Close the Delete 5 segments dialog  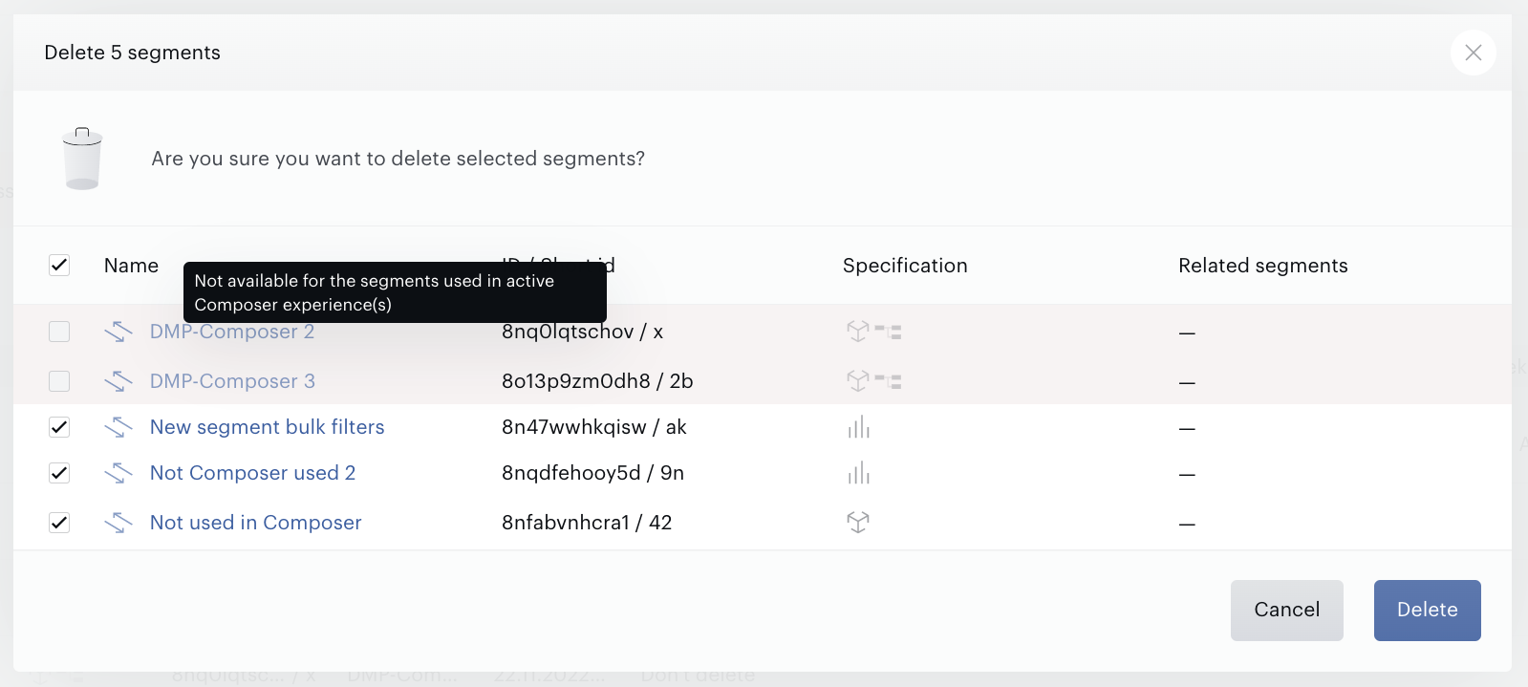1473,53
